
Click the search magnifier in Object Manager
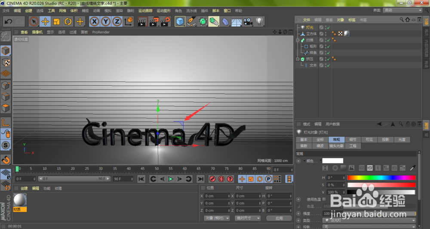[x=402, y=19]
